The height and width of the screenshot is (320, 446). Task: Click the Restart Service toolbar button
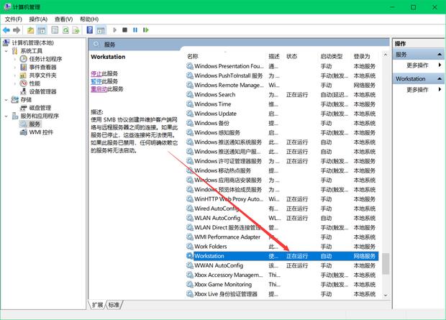(x=146, y=30)
